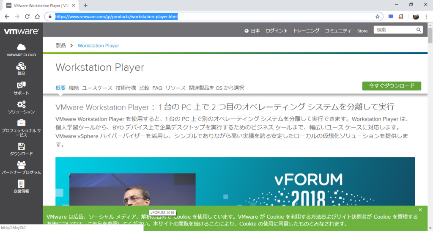
Task: Open the Chrome profile avatar
Action: (416, 16)
